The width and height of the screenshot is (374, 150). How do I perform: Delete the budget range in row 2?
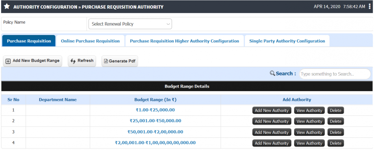click(x=335, y=121)
